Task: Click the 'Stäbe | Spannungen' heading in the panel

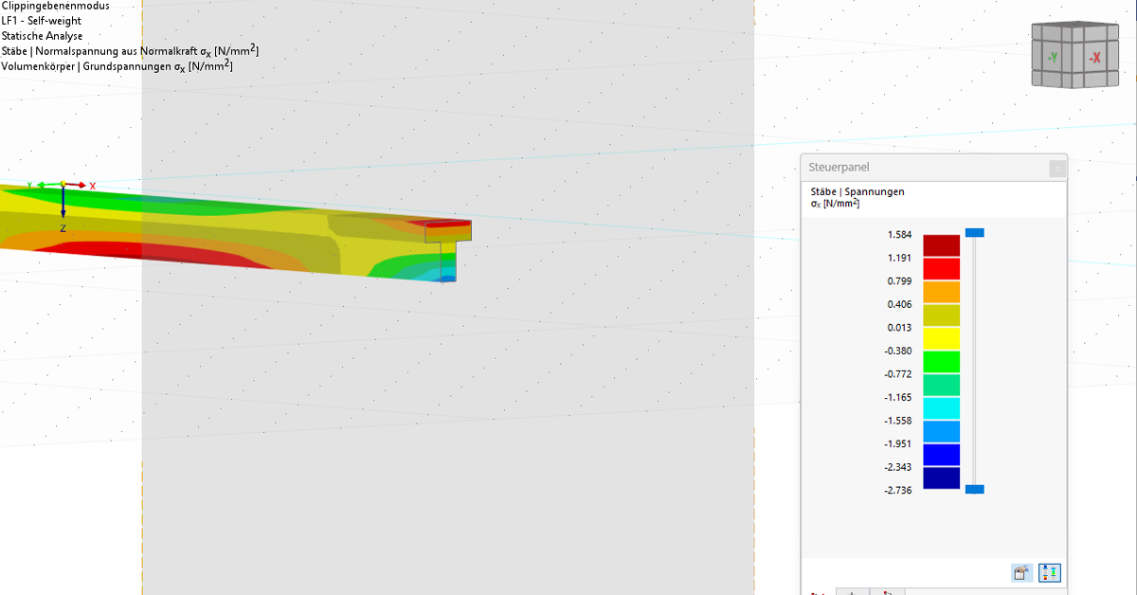Action: (x=857, y=191)
